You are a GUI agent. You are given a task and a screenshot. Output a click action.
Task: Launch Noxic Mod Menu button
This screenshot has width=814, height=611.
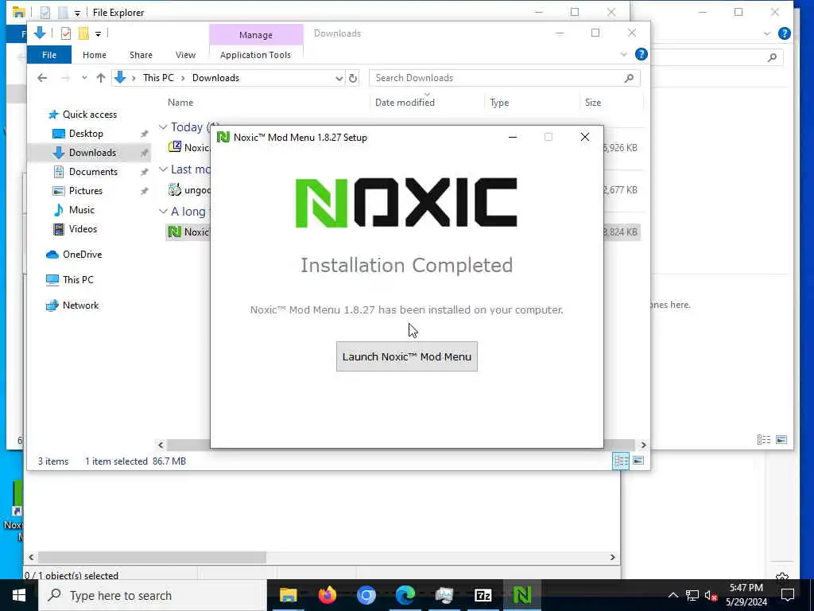[406, 356]
